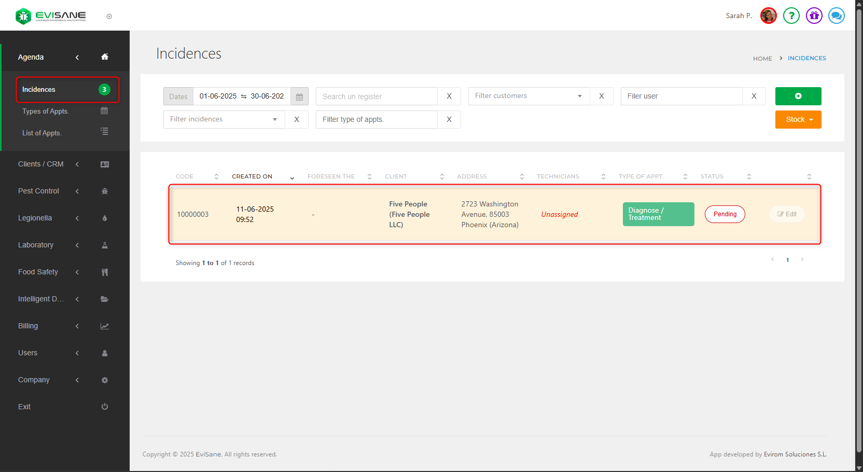Expand the Clients / CRM menu
The image size is (863, 472).
77,164
